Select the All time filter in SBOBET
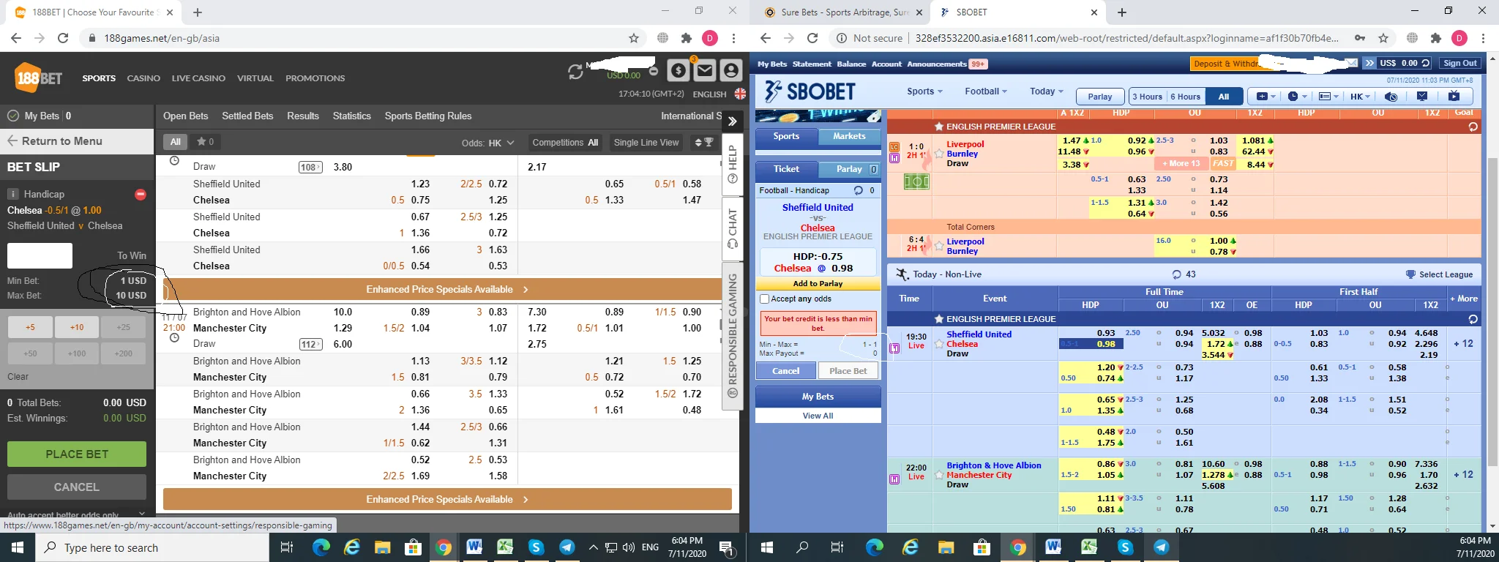 point(1224,97)
